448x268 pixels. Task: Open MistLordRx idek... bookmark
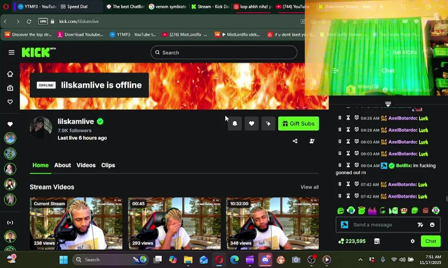[x=237, y=35]
